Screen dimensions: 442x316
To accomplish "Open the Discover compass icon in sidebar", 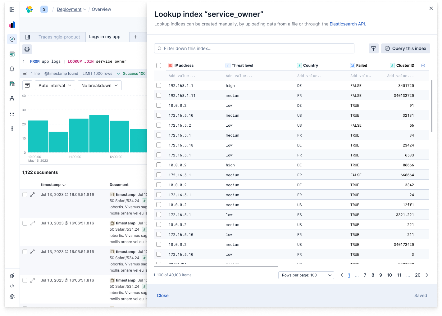I will 12,39.
